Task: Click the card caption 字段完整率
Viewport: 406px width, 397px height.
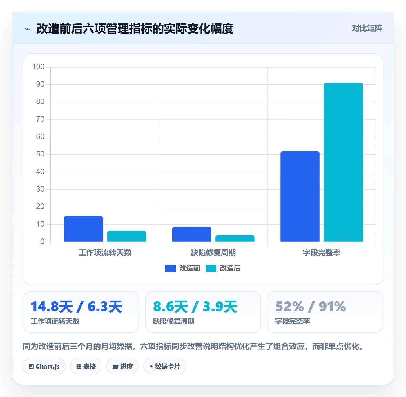Action: click(x=293, y=321)
